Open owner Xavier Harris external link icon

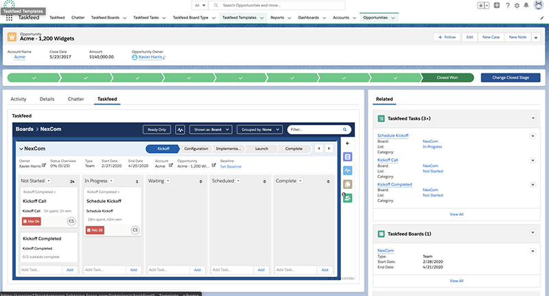[x=44, y=166]
